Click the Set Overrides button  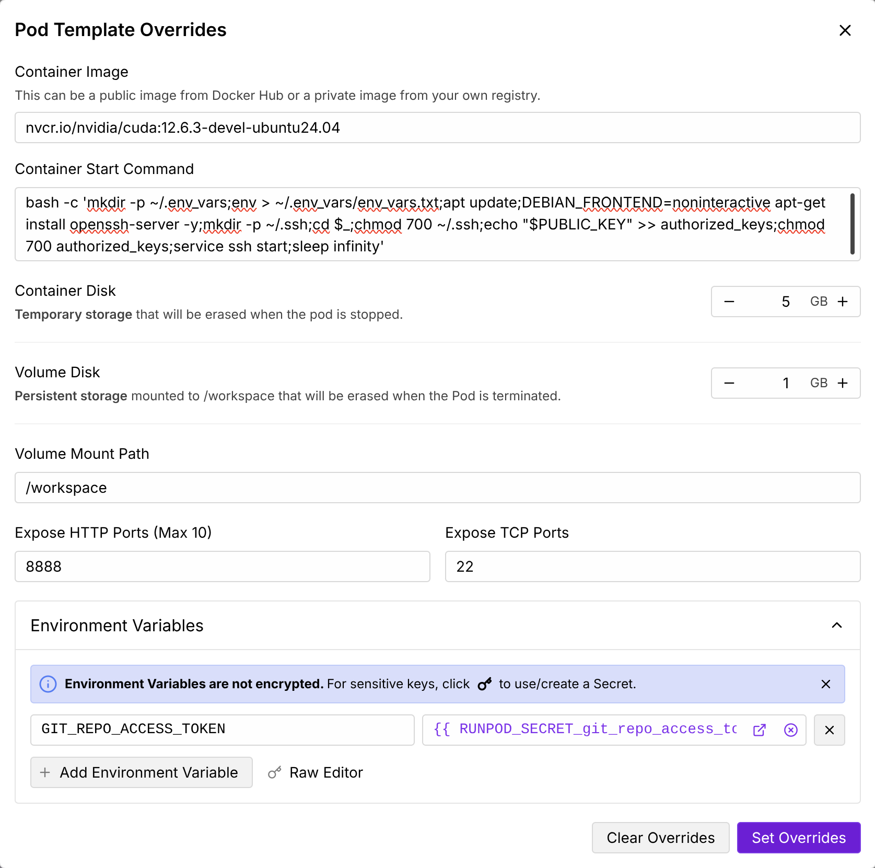click(x=798, y=838)
